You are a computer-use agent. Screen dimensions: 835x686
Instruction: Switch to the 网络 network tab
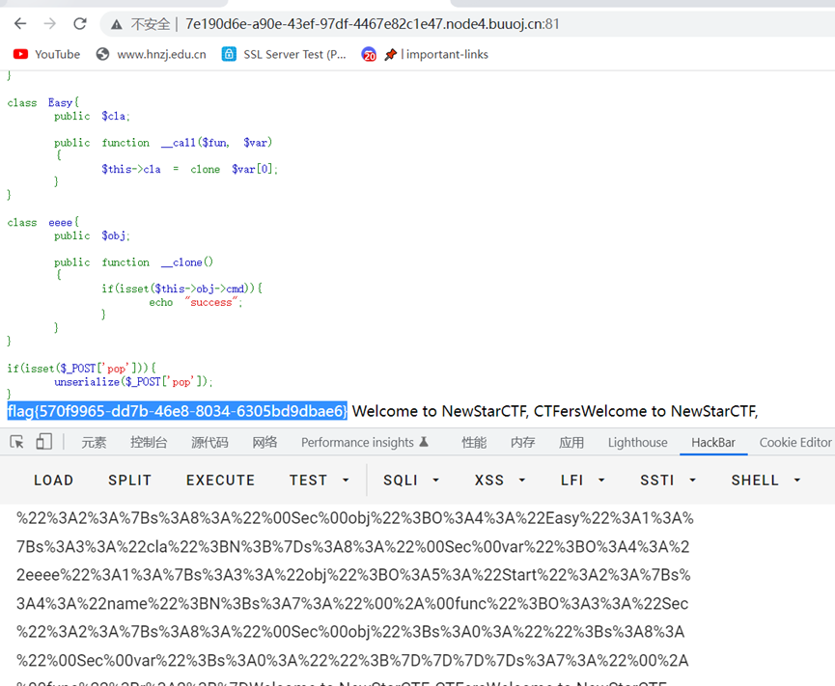click(x=264, y=442)
